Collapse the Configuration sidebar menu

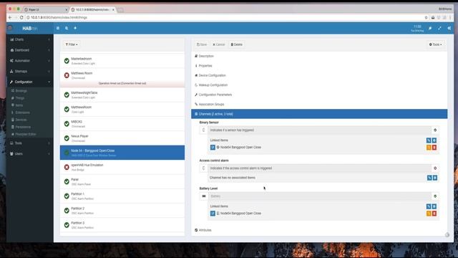[x=29, y=82]
